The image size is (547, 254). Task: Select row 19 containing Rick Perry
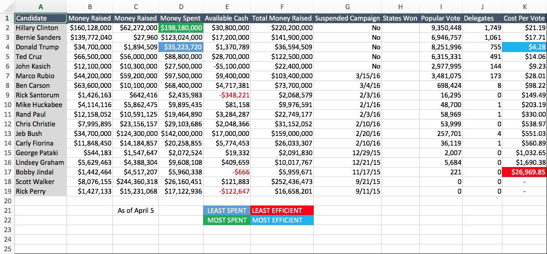coord(7,191)
